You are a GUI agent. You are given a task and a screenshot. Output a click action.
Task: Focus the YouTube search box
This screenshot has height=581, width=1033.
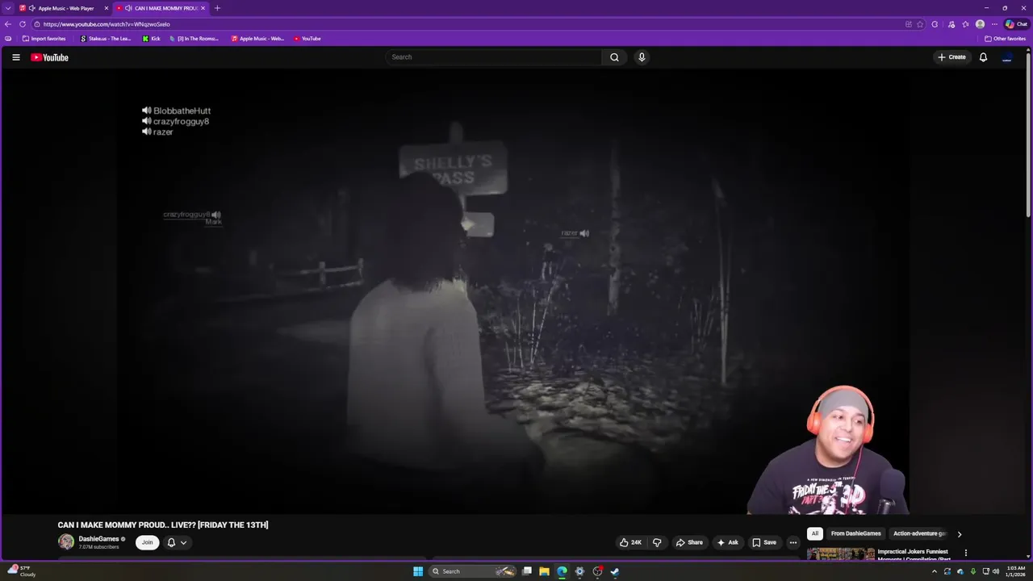493,57
